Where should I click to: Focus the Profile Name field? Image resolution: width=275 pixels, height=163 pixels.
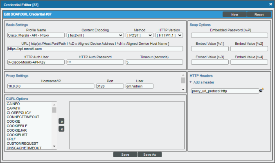(x=36, y=35)
